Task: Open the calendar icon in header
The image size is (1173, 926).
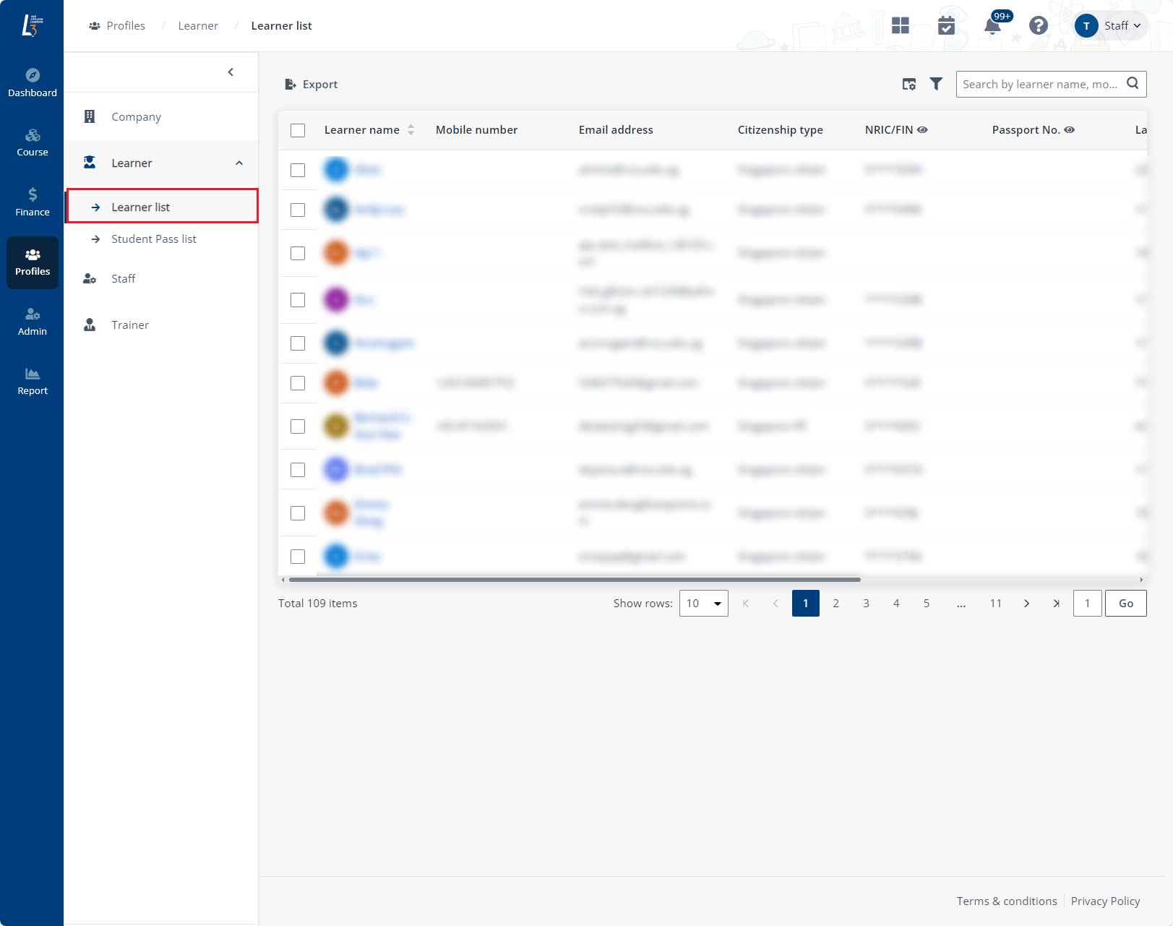Action: pos(946,26)
